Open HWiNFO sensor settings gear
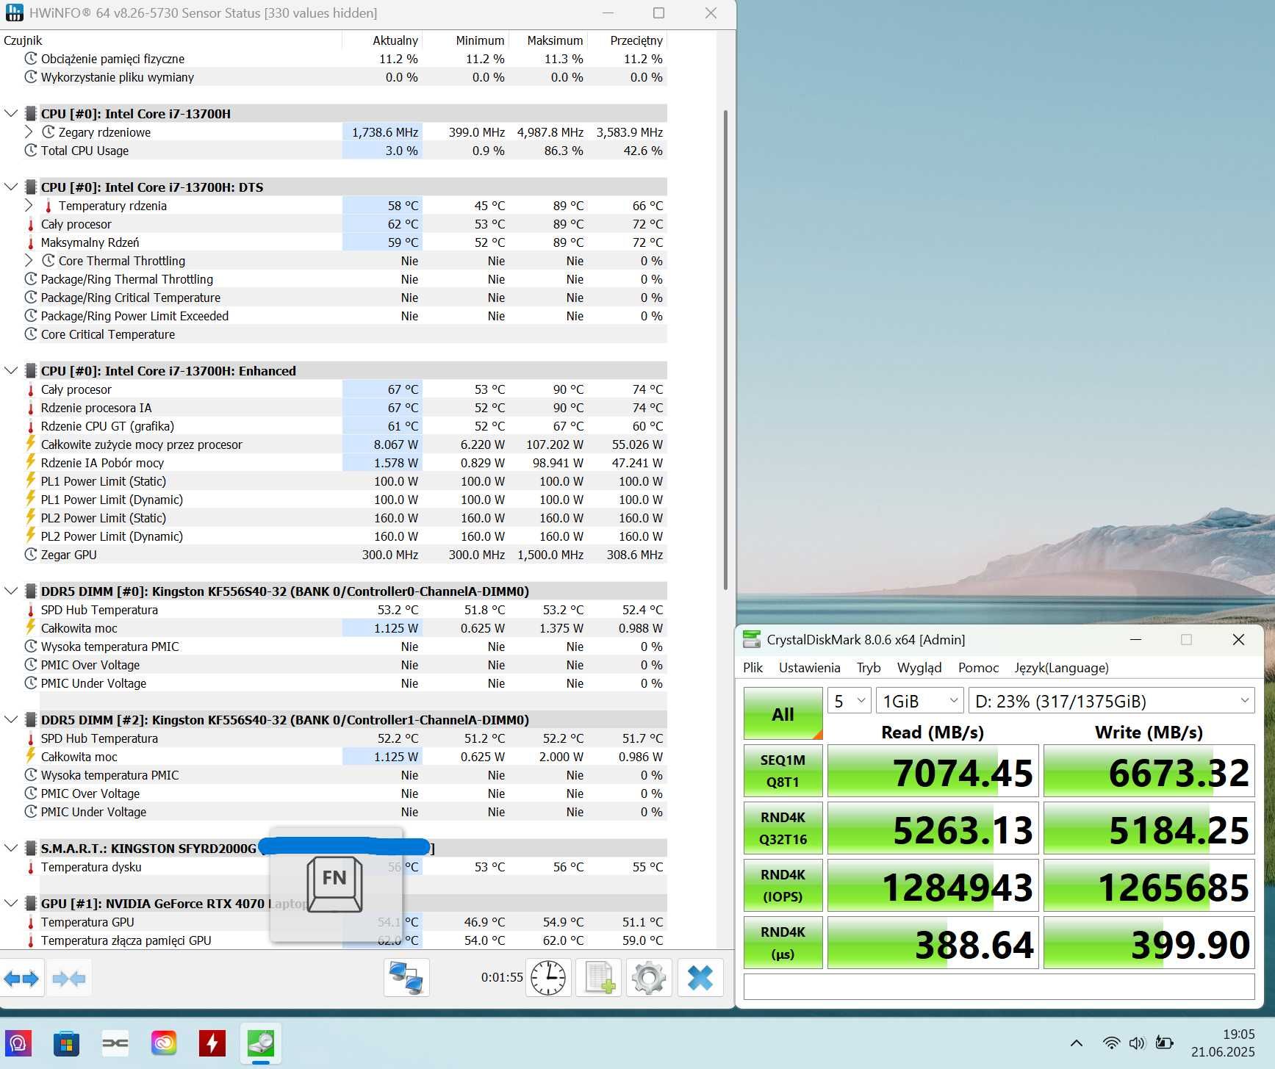This screenshot has width=1275, height=1069. pyautogui.click(x=649, y=979)
